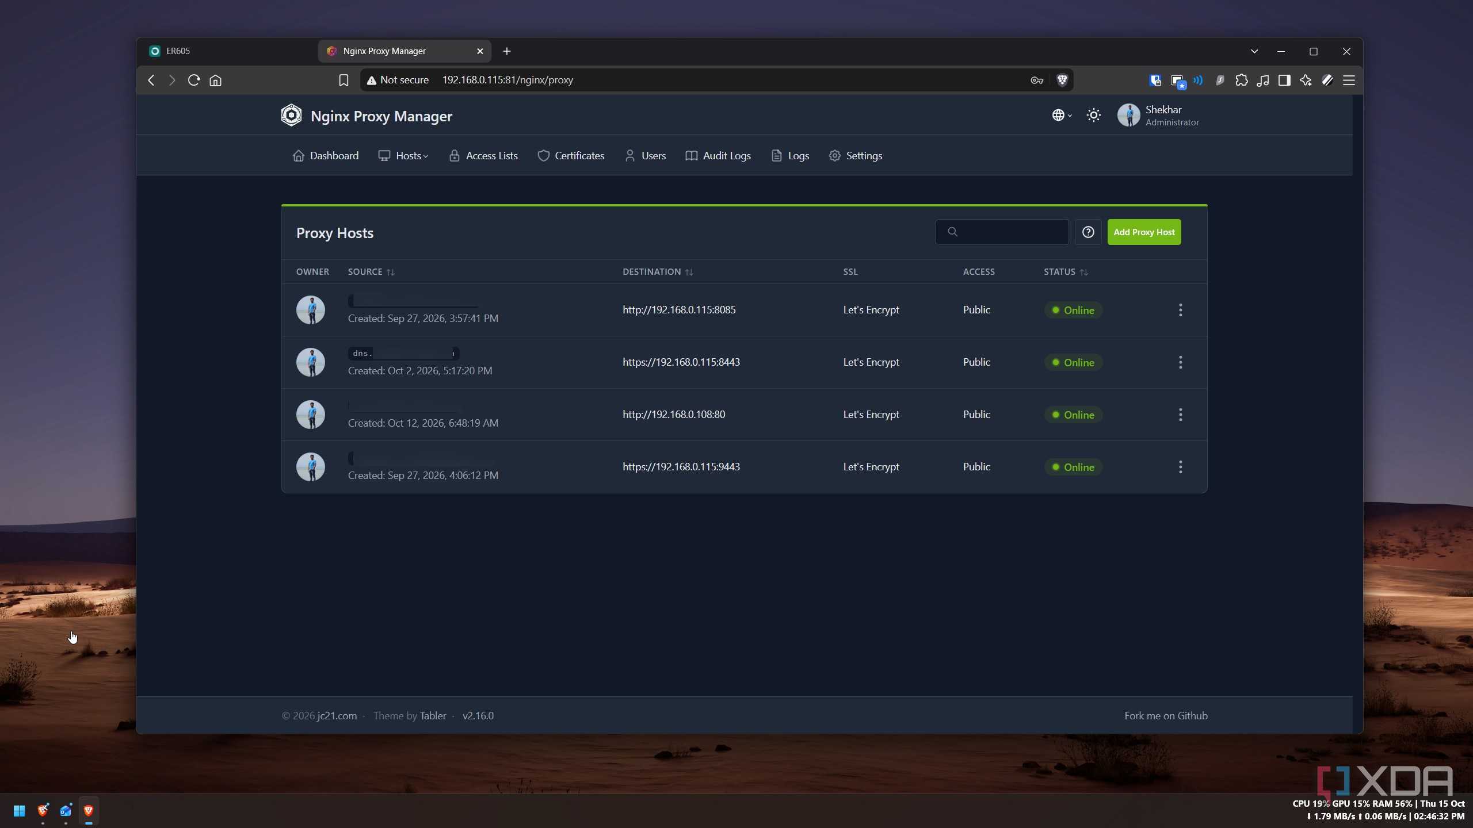
Task: Sort by the Status column
Action: click(1066, 272)
